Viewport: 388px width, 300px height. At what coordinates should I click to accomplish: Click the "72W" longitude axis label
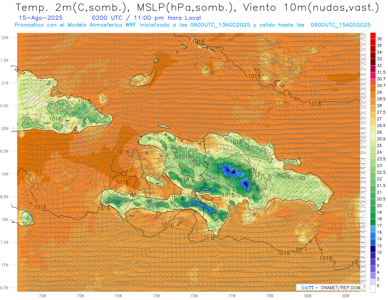(x=194, y=296)
